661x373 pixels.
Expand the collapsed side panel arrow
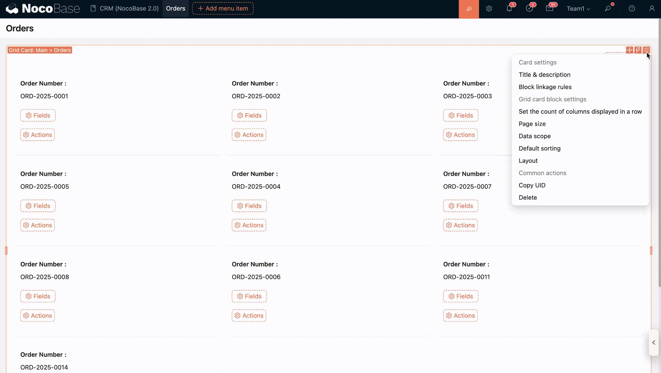[653, 343]
